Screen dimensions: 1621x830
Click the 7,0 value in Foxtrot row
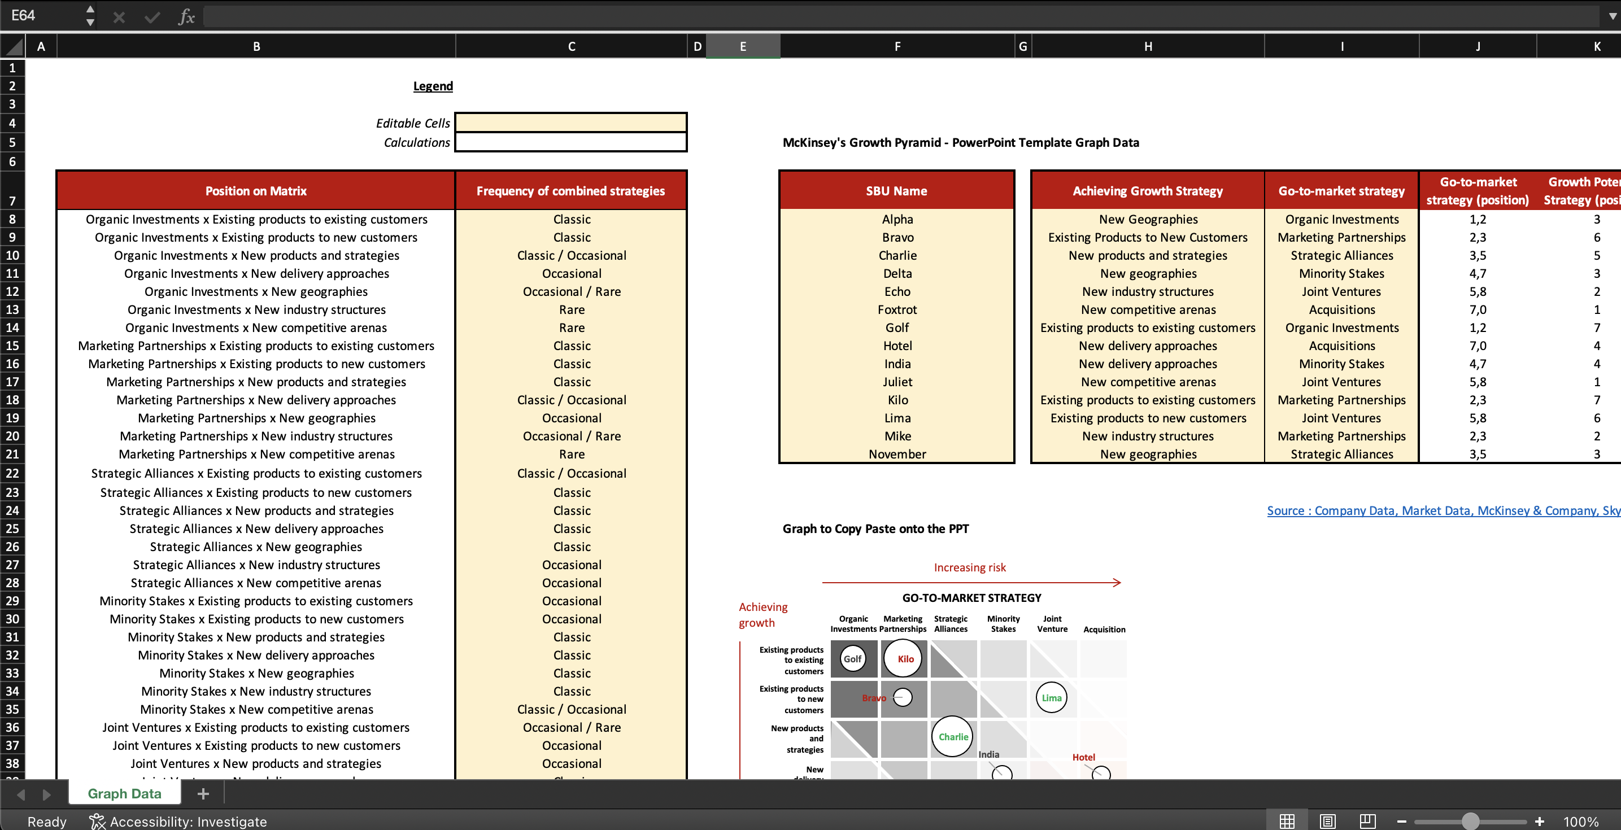(1478, 309)
